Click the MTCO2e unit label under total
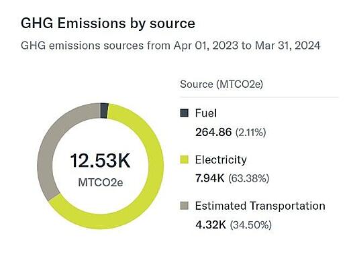349x254 pixels. point(101,182)
